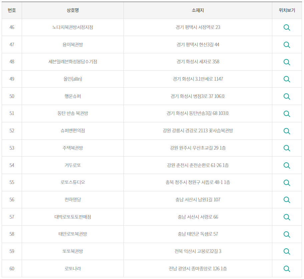
Task: Select store name 행운슈퍼
Action: 73,96
